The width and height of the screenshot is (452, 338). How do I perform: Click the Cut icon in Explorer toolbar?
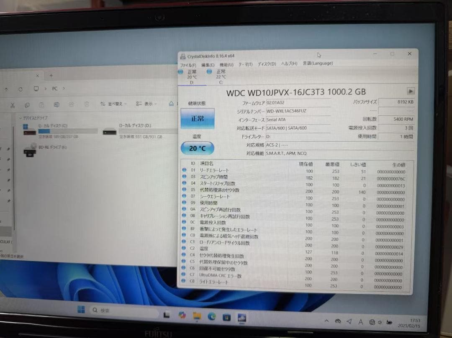pos(13,105)
